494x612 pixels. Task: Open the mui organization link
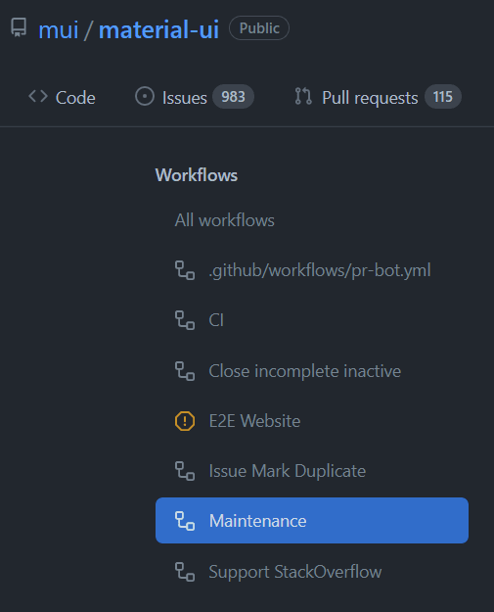pos(59,29)
